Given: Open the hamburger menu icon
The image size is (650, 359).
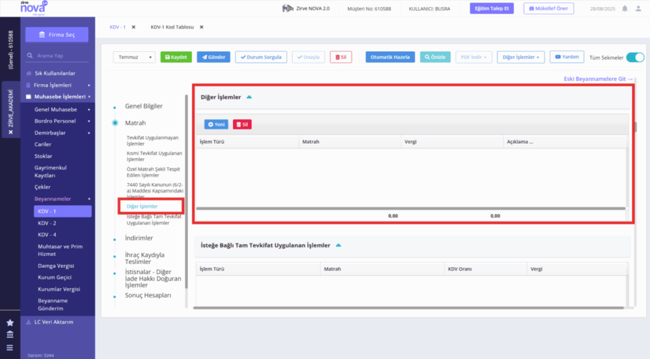Looking at the screenshot, I should tap(10, 348).
